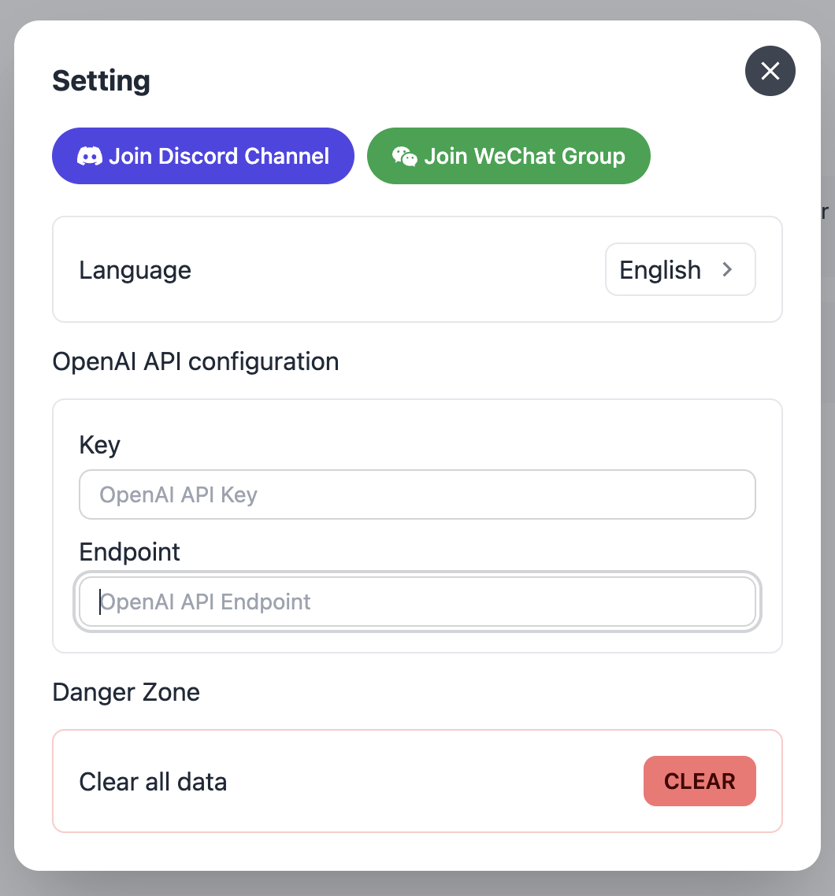Viewport: 835px width, 896px height.
Task: Open the Join Discord Channel button
Action: (x=202, y=155)
